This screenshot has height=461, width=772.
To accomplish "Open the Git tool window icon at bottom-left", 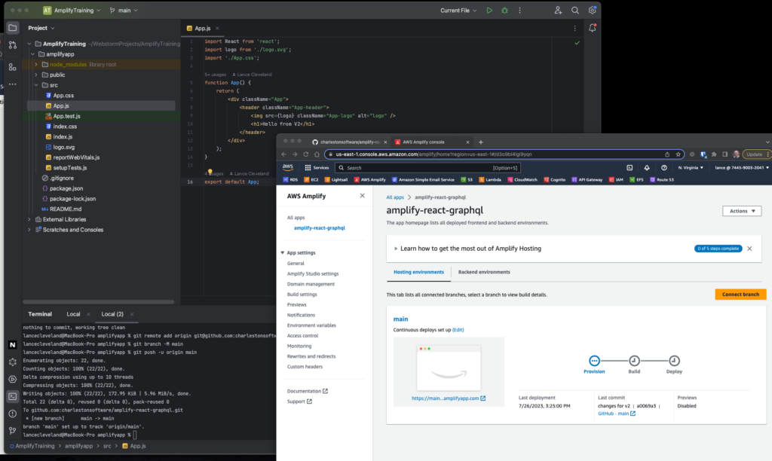I will (12, 432).
